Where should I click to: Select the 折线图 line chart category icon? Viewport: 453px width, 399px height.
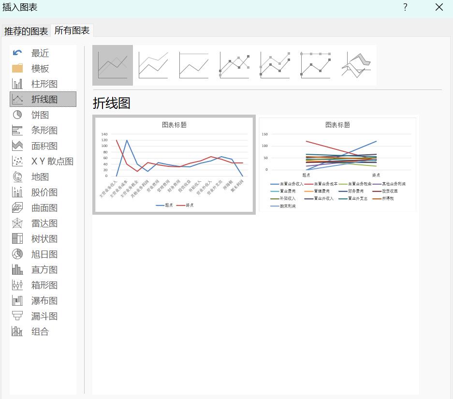point(17,99)
